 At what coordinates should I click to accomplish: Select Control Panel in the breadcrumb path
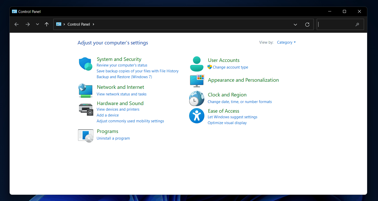tap(79, 24)
